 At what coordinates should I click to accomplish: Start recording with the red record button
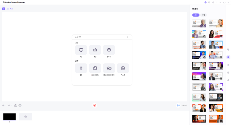tap(95, 105)
